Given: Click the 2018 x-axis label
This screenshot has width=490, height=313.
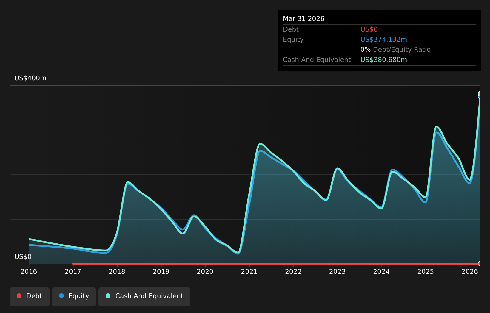Looking at the screenshot, I should [x=117, y=272].
